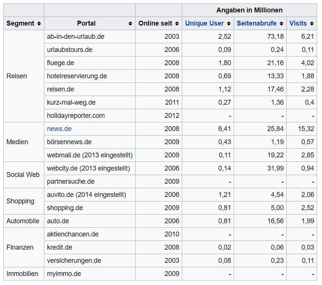Open the Unique User header link

[204, 23]
